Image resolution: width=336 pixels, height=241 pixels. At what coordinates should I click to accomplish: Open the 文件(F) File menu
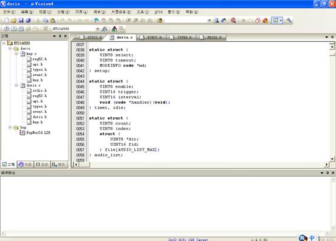[9, 12]
